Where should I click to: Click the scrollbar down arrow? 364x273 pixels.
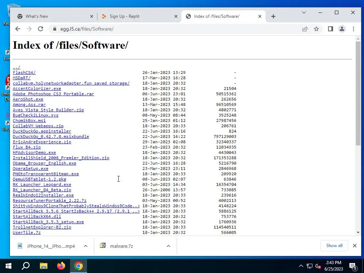[x=358, y=232]
